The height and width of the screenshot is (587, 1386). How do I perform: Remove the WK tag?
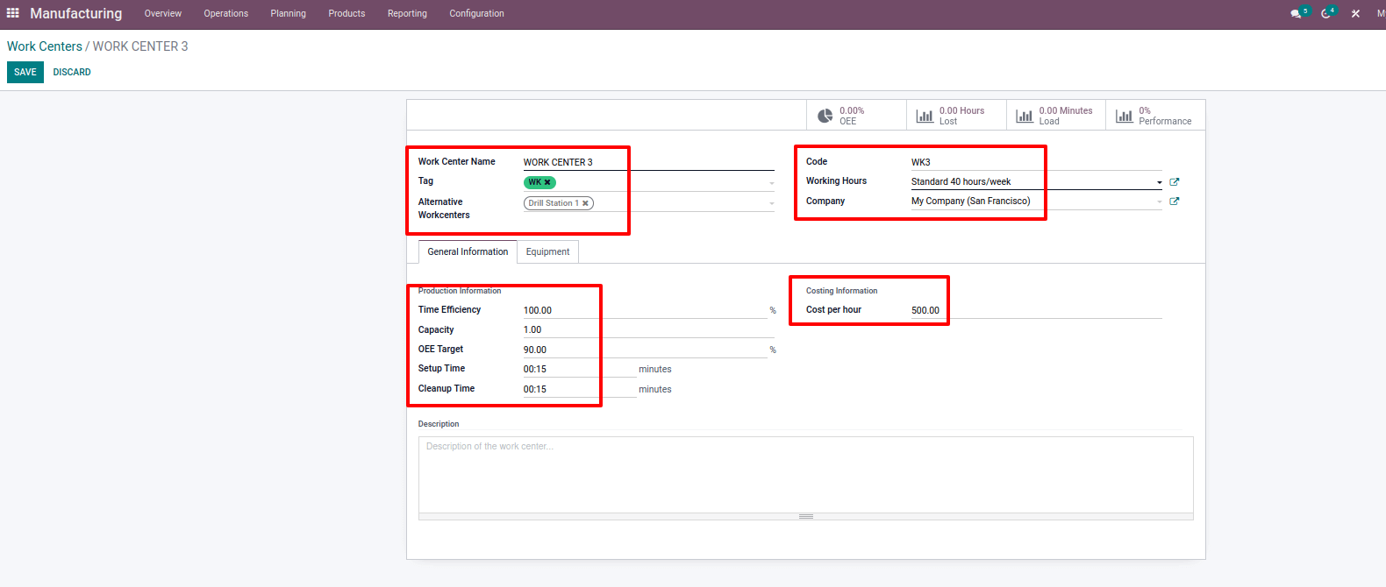547,182
